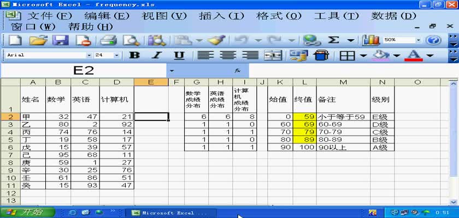Open the Chart Wizard icon

point(371,40)
